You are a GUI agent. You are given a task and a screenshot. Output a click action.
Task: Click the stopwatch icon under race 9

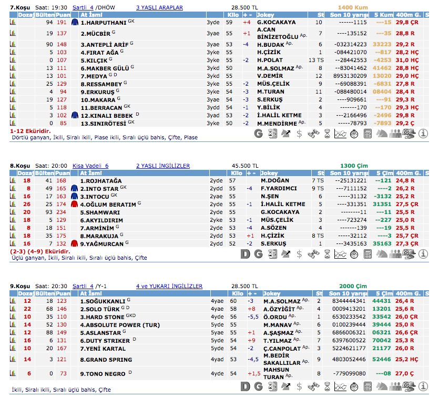point(354,386)
